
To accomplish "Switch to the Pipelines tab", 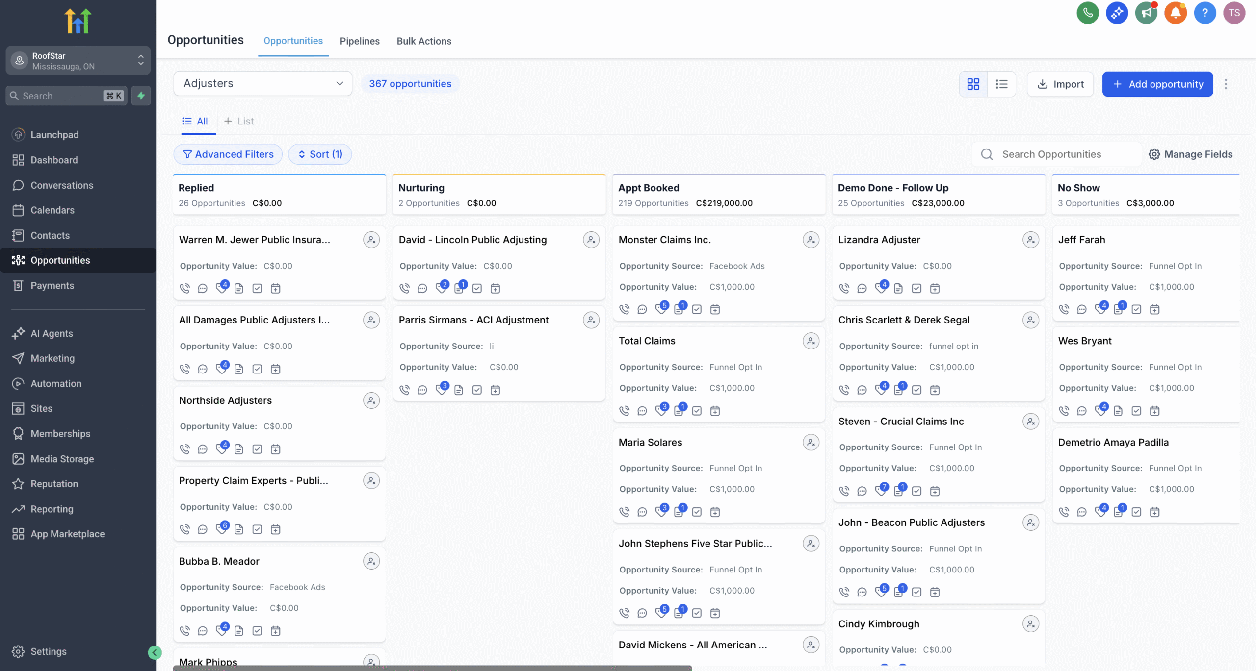I will point(359,41).
